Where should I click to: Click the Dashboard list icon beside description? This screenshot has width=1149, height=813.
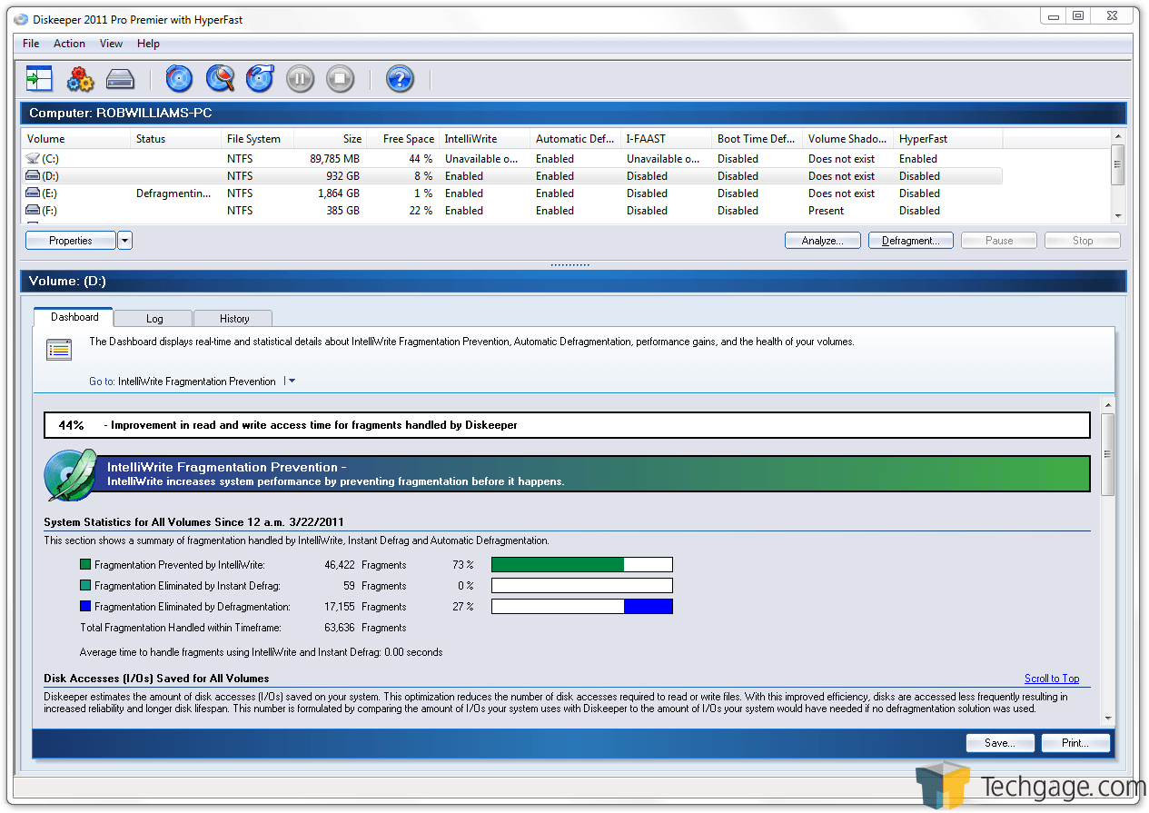pos(59,350)
